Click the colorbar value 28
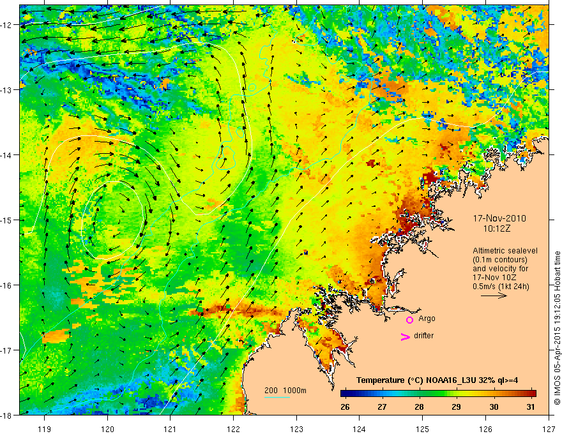 pyautogui.click(x=419, y=407)
